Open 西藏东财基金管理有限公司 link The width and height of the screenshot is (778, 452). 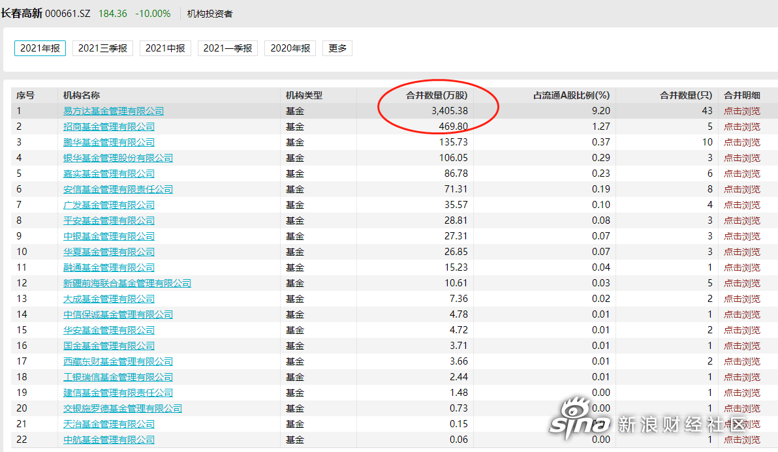(118, 362)
